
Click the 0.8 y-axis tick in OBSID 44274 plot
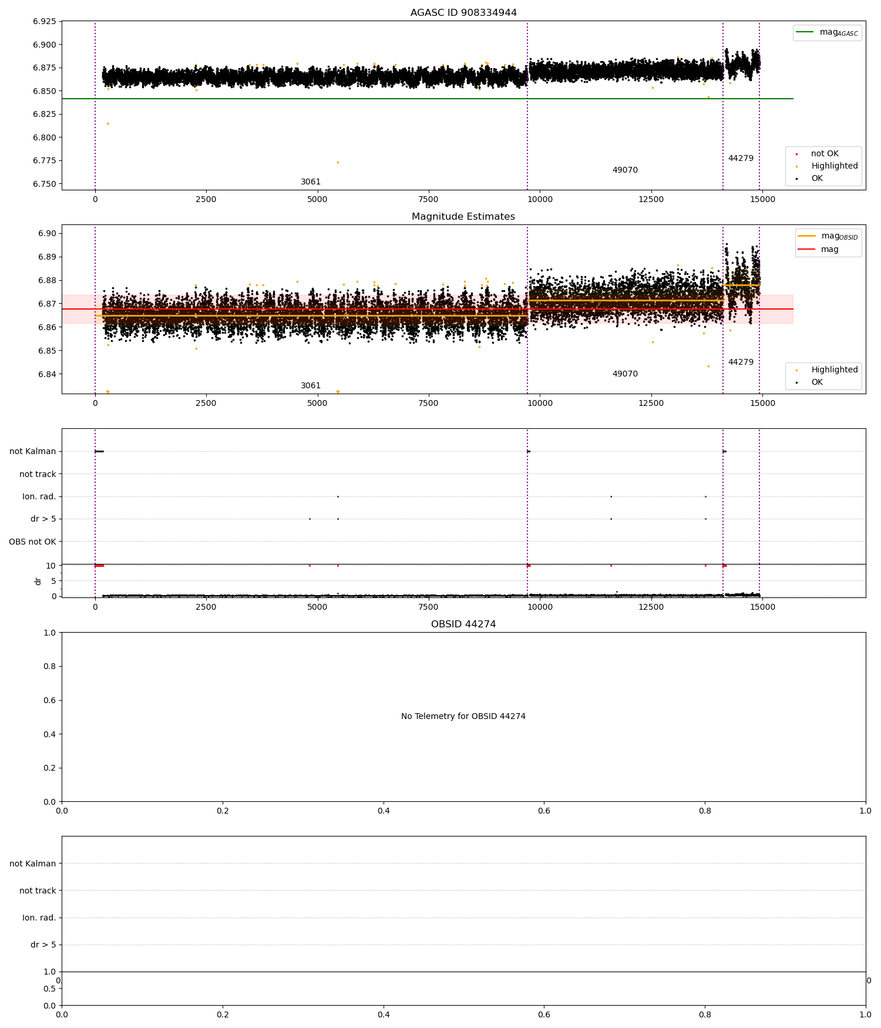[x=50, y=667]
